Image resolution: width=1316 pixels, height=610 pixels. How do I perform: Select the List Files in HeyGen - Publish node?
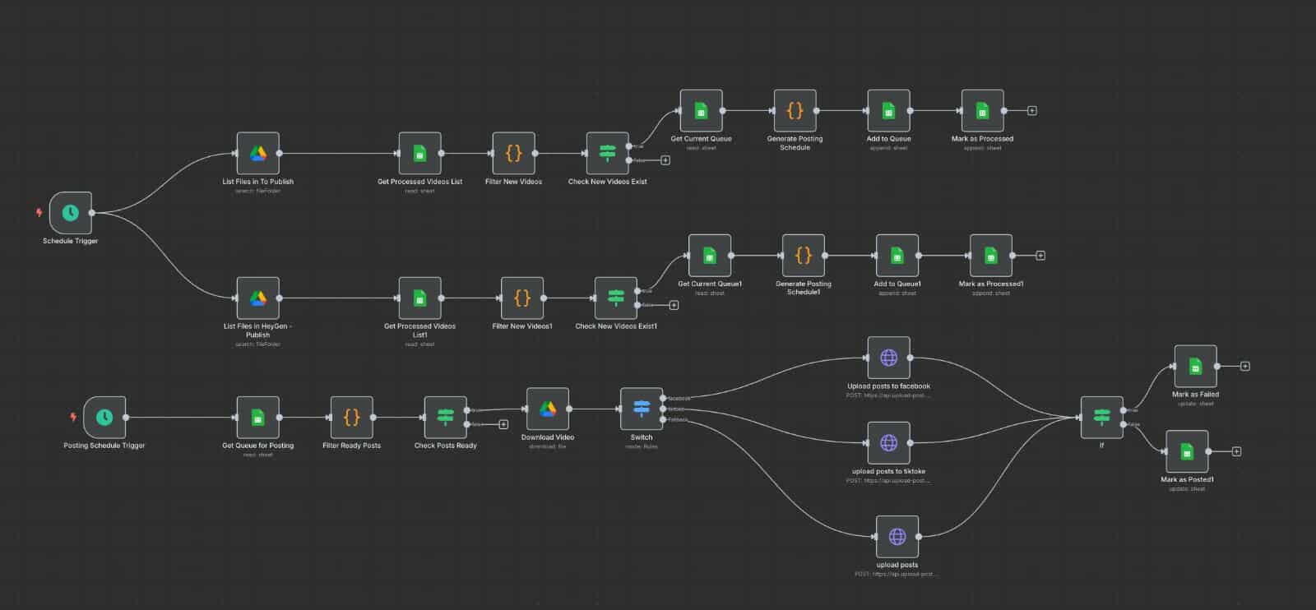pos(257,298)
